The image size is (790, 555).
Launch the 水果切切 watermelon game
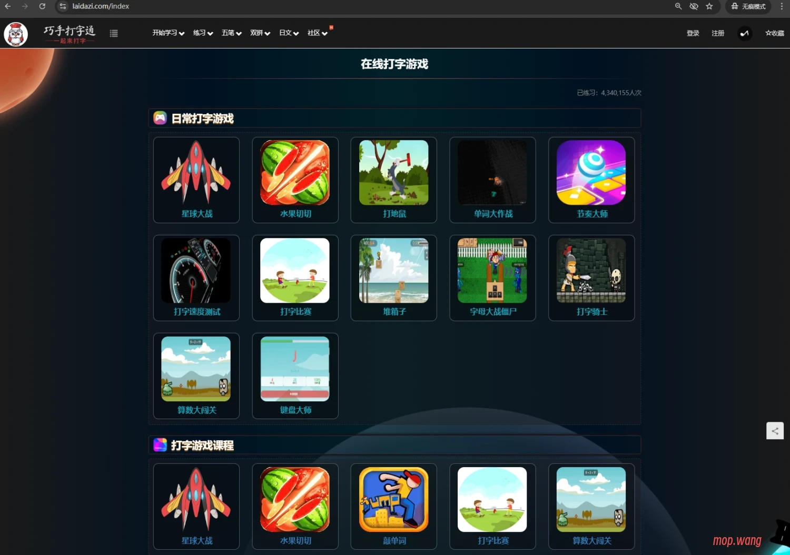(295, 173)
